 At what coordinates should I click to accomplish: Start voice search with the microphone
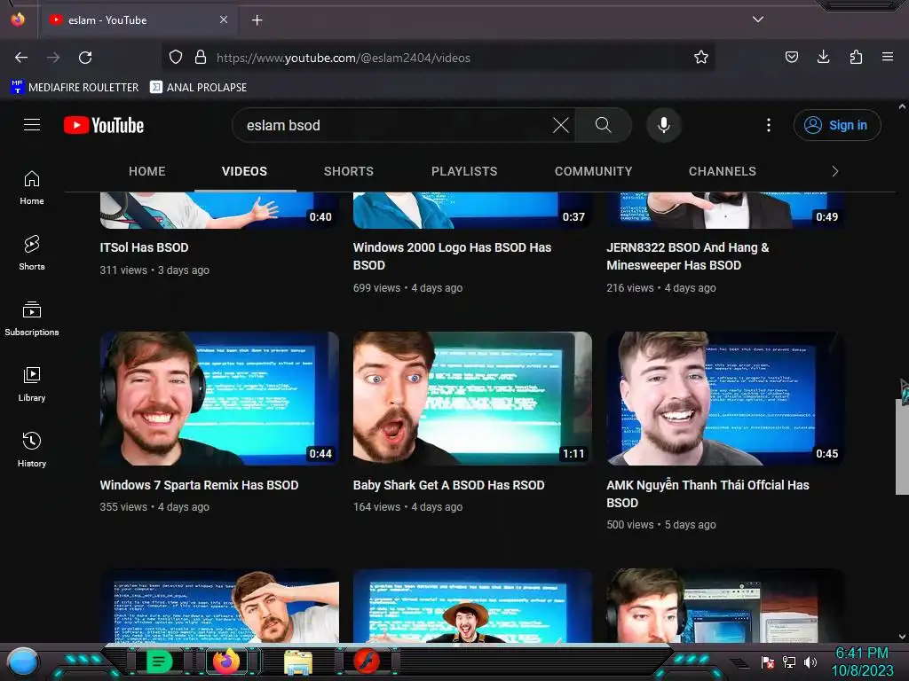click(664, 125)
